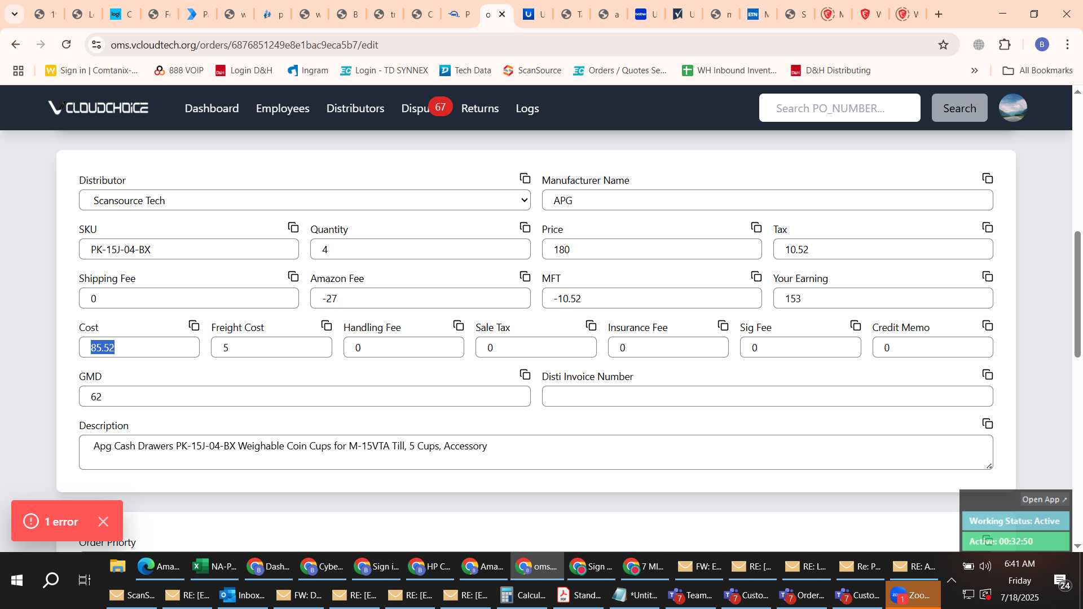Screen dimensions: 1083x609
Task: Open the Returns menu
Action: coord(480,108)
